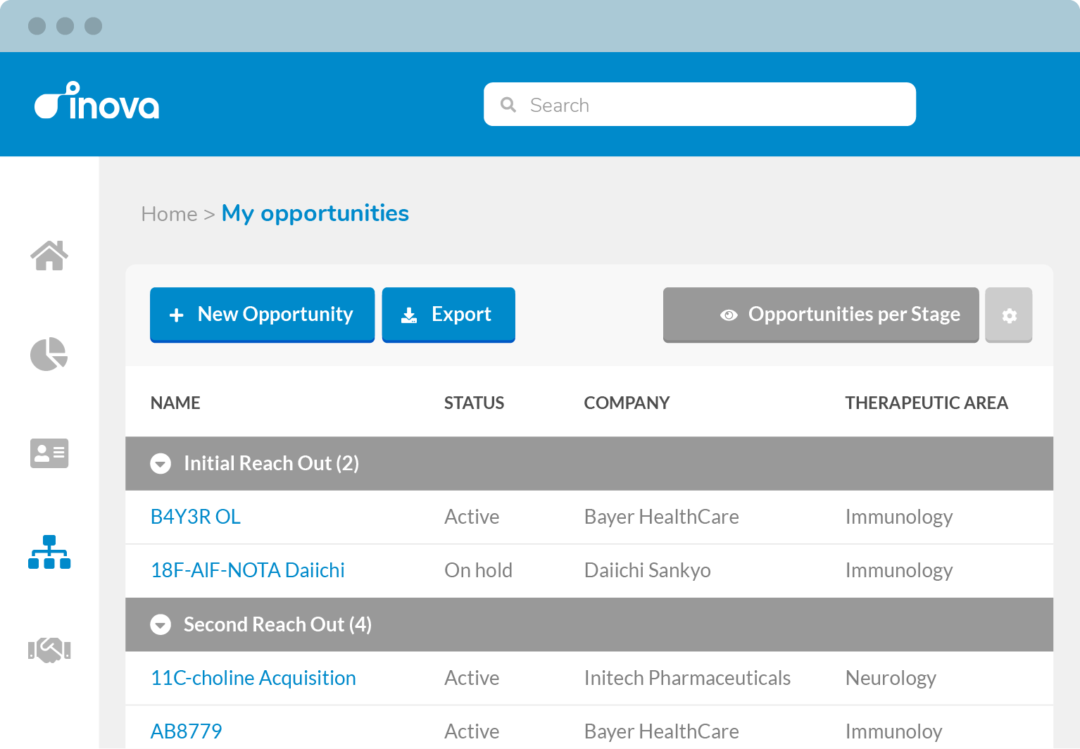This screenshot has width=1080, height=749.
Task: Open the pie chart reports icon
Action: click(x=49, y=354)
